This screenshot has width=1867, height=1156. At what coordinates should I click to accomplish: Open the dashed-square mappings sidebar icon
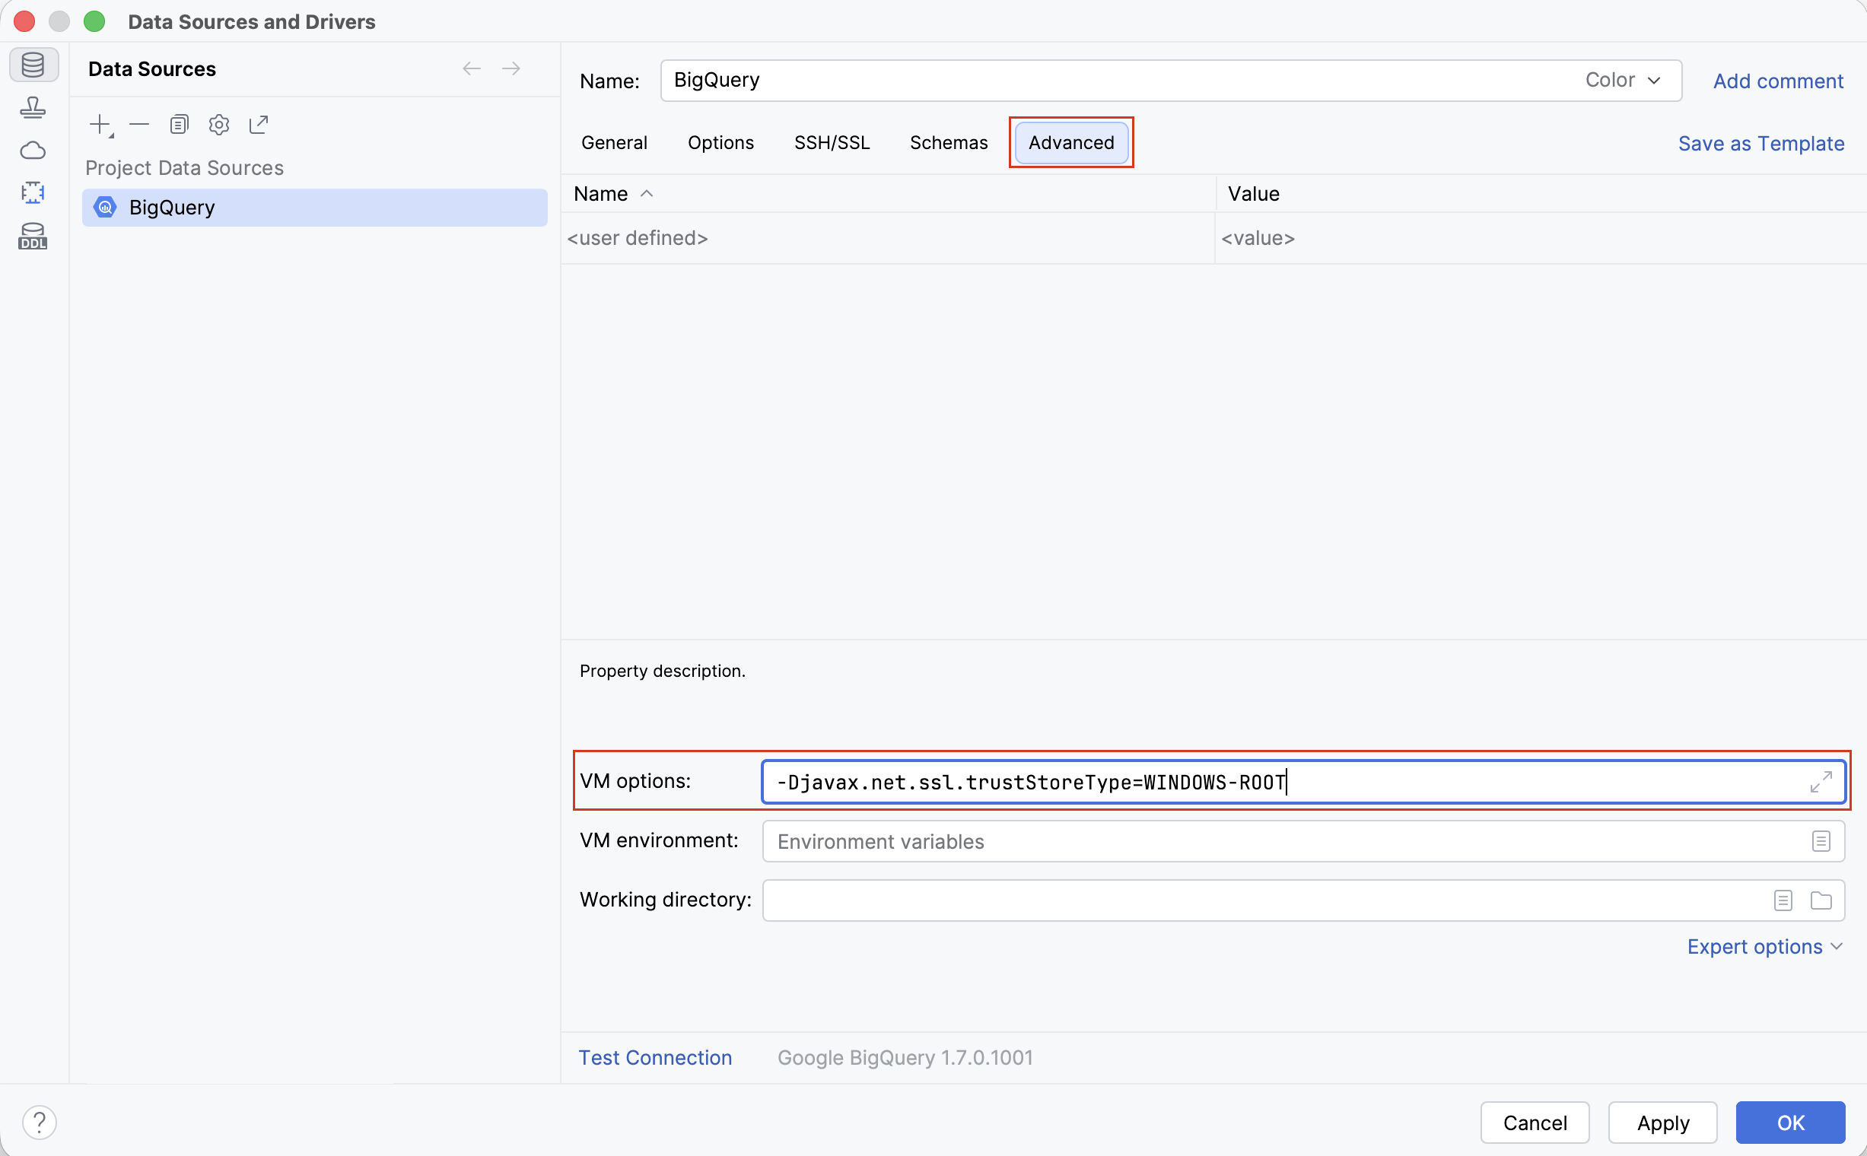[x=33, y=192]
